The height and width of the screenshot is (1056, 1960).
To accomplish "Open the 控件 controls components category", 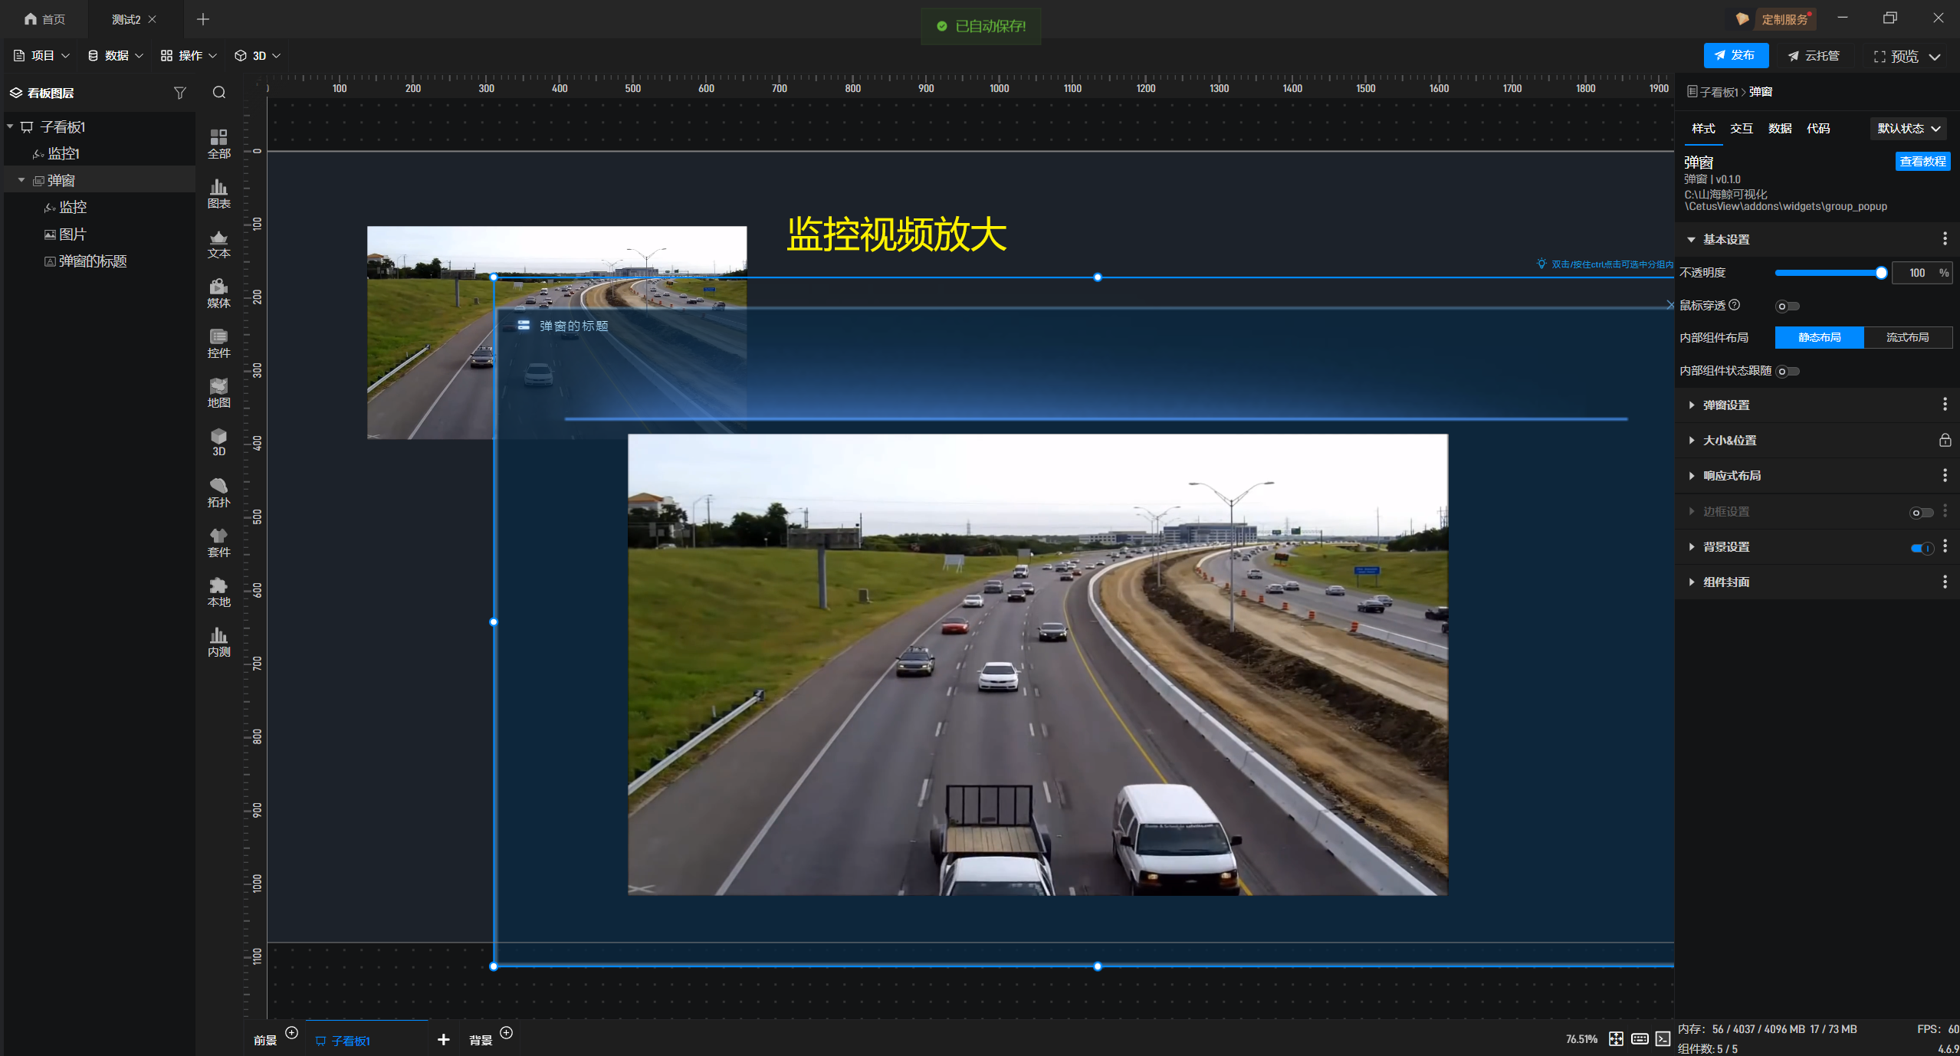I will (x=218, y=343).
